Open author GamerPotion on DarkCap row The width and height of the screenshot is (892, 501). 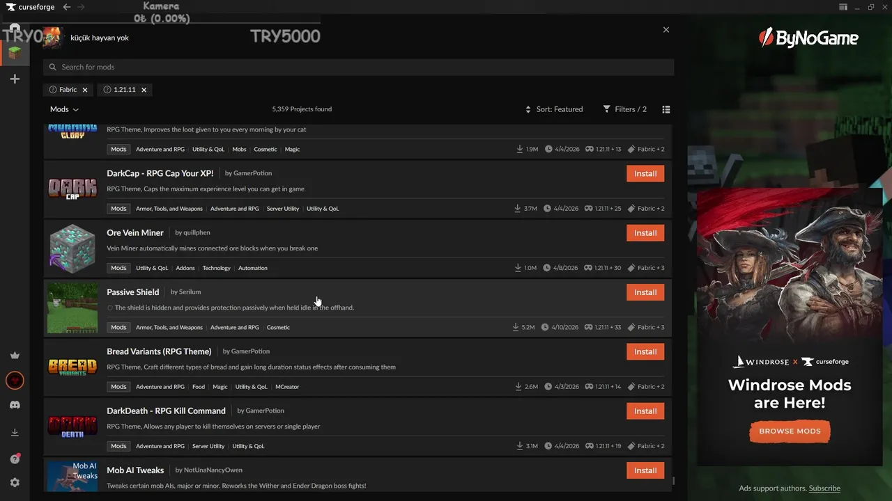coord(252,173)
